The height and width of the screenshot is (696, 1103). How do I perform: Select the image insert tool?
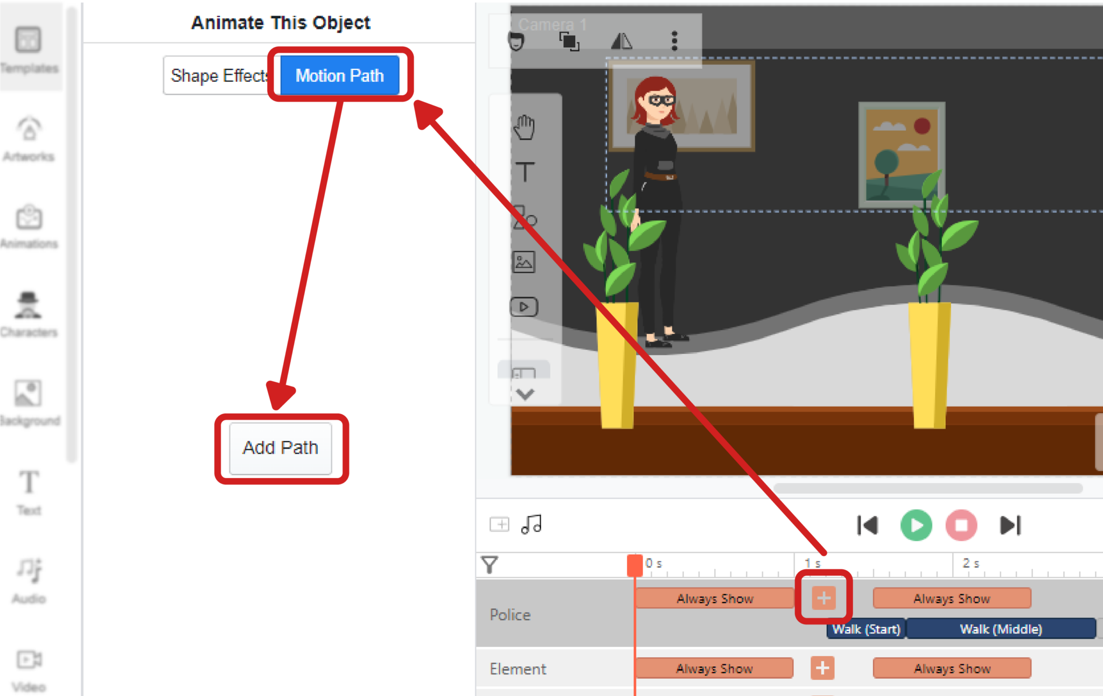click(x=524, y=262)
